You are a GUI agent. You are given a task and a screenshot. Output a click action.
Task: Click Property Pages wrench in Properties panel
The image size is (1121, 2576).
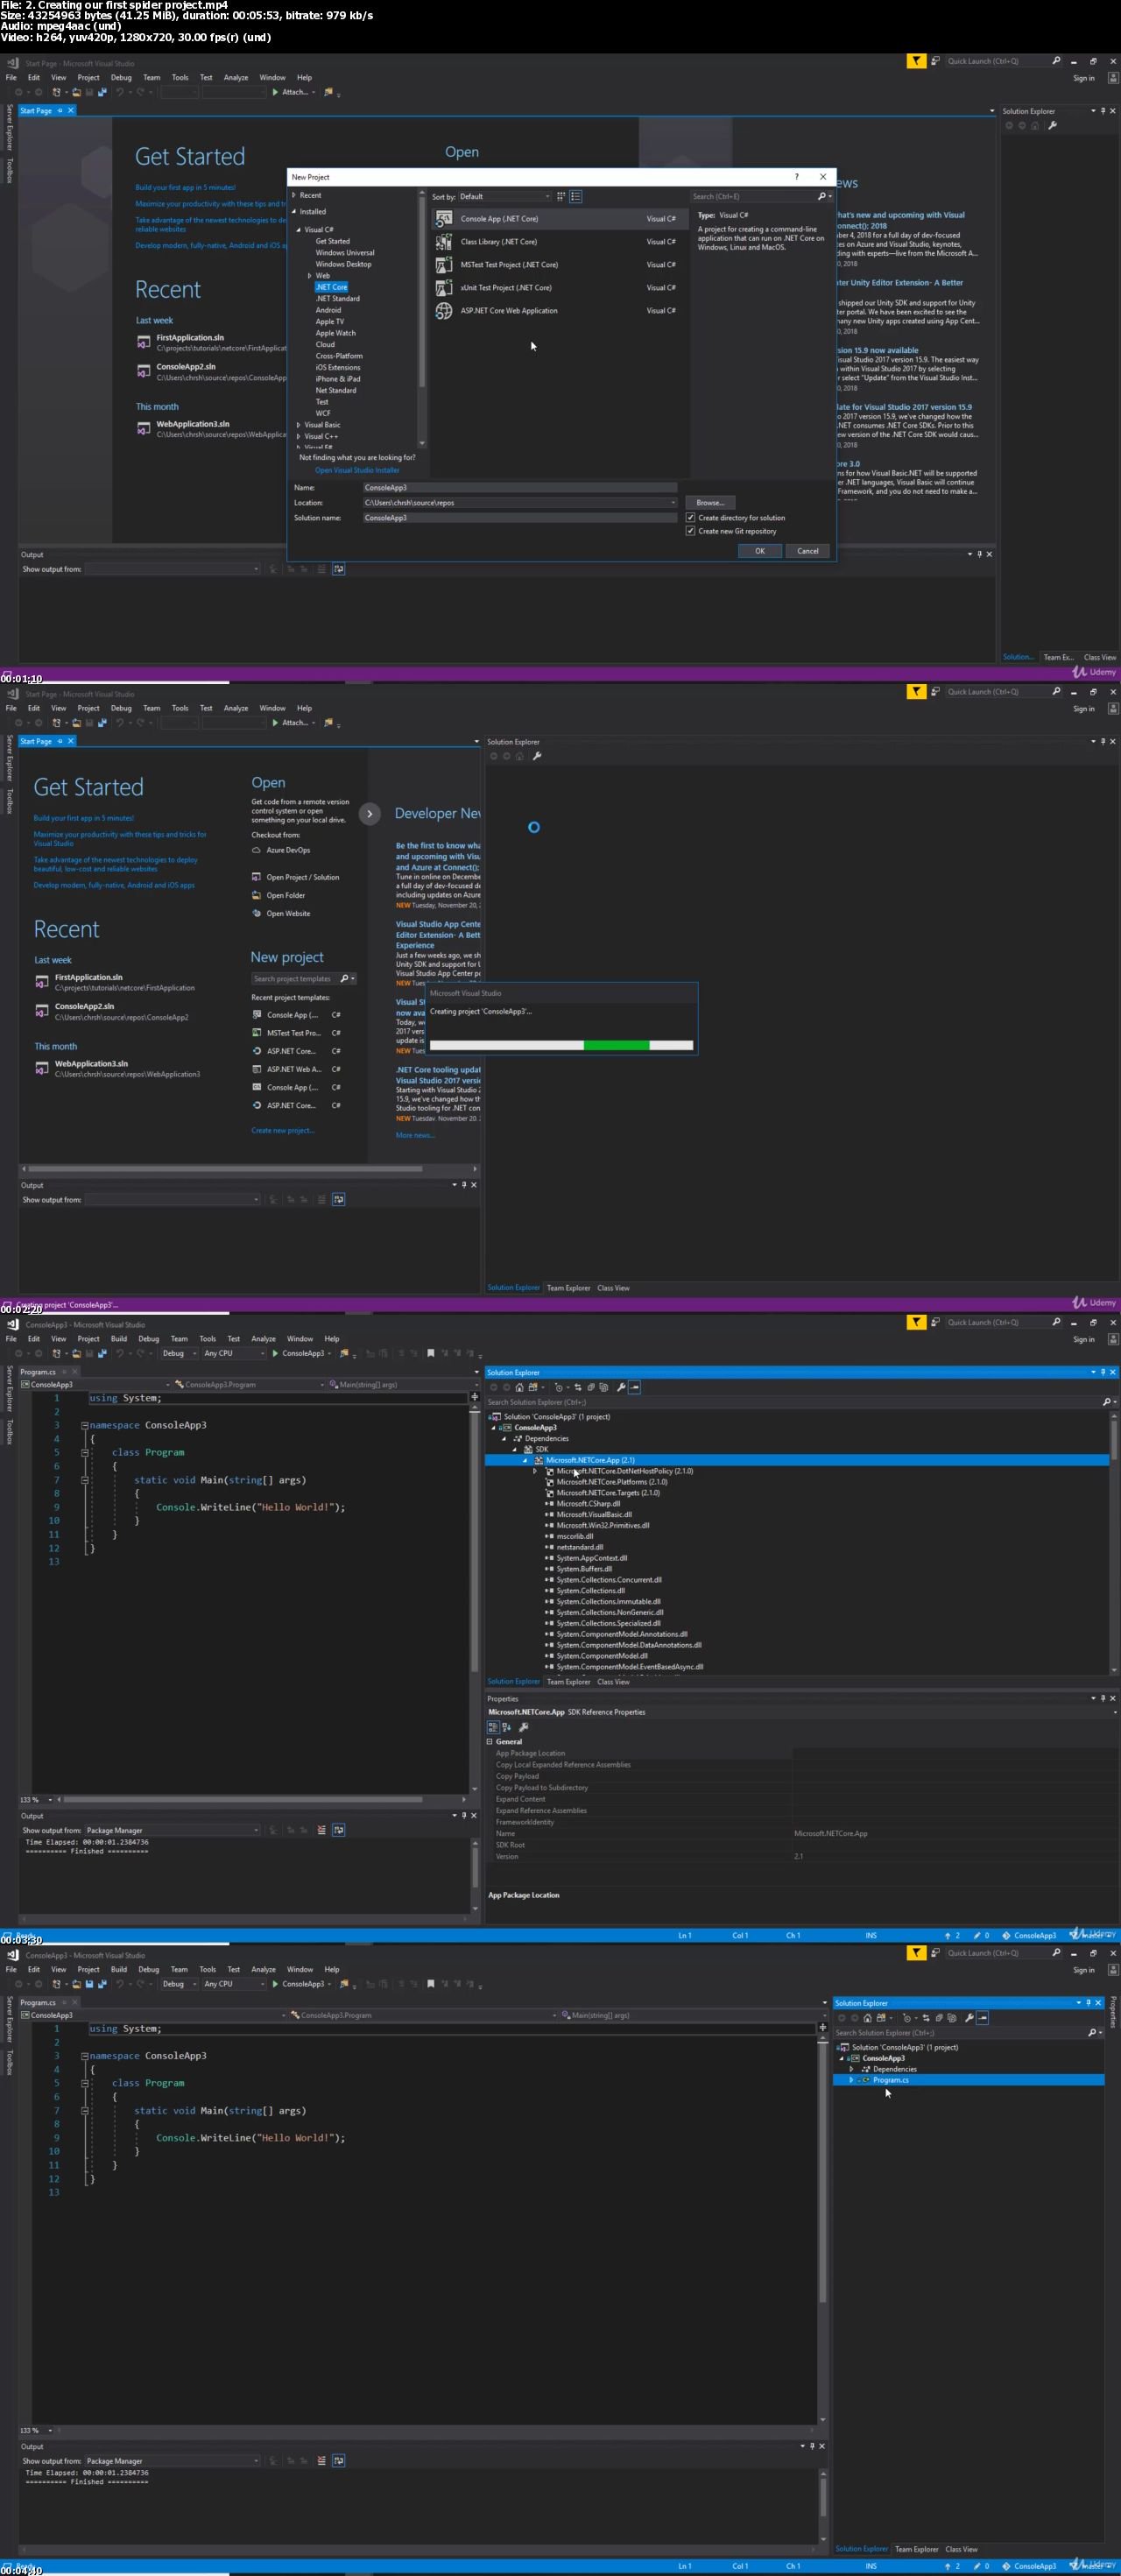point(524,1727)
